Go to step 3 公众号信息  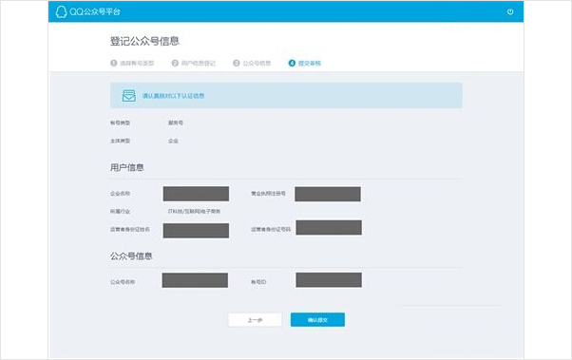point(252,63)
